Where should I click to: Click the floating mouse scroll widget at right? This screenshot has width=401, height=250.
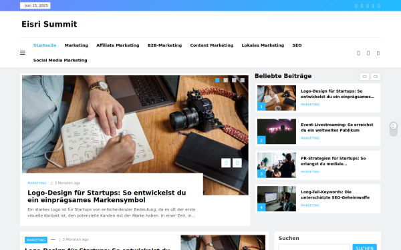394,129
